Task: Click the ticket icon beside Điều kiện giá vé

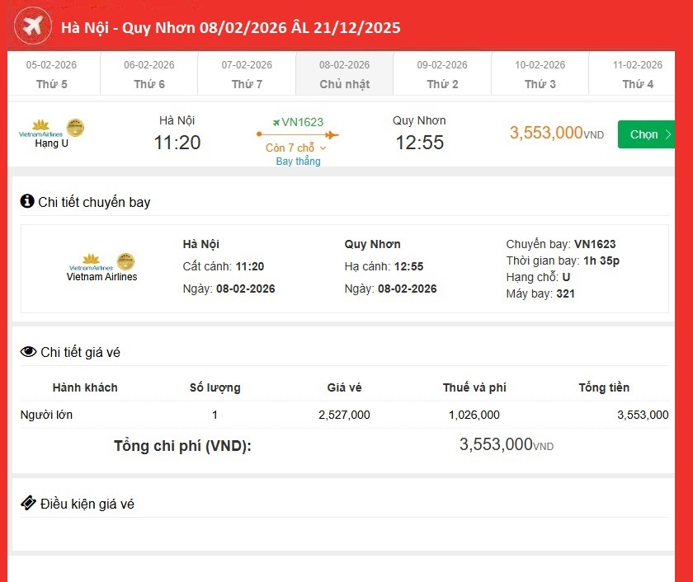Action: tap(28, 503)
